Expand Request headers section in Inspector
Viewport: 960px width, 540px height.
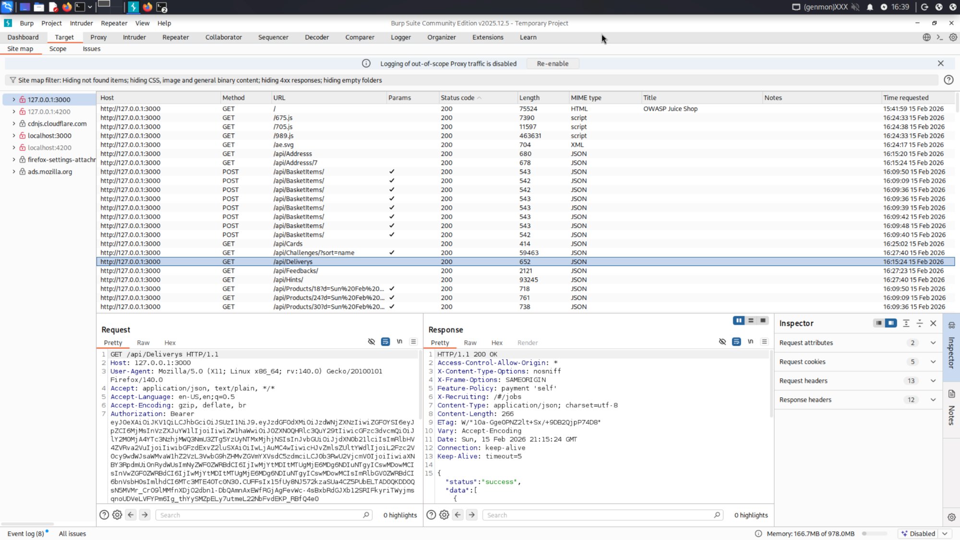coord(933,381)
